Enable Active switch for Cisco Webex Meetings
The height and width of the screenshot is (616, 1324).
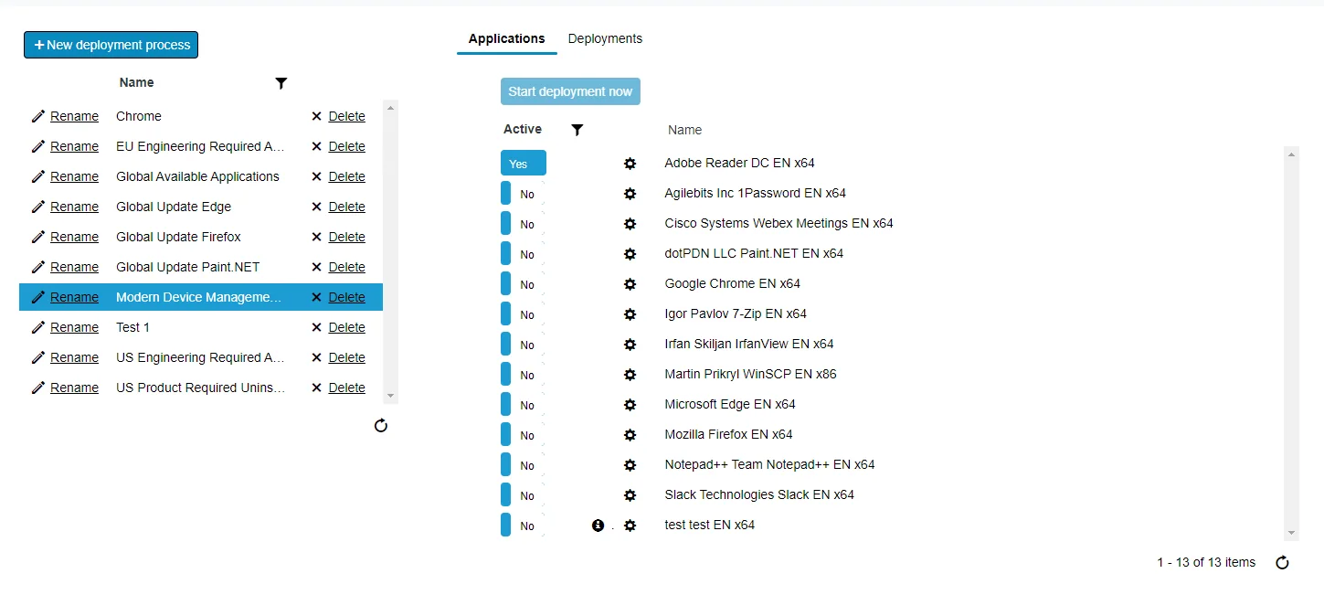pos(523,224)
